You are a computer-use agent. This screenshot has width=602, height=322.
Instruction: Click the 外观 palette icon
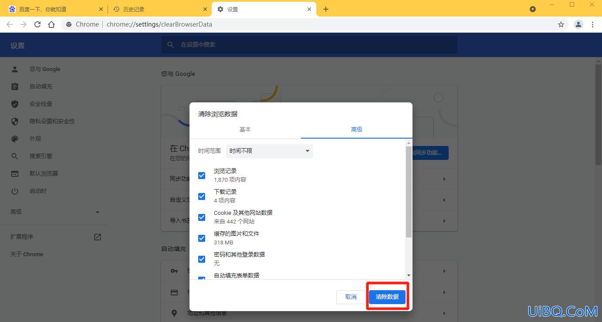point(15,139)
